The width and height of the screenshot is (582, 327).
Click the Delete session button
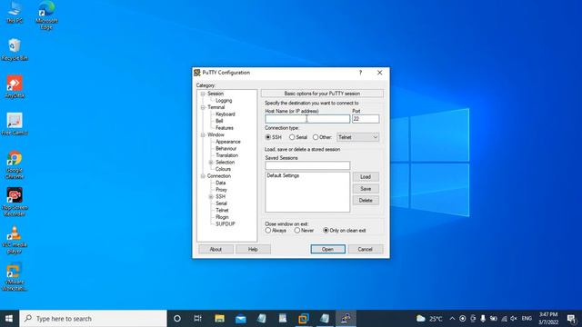366,201
